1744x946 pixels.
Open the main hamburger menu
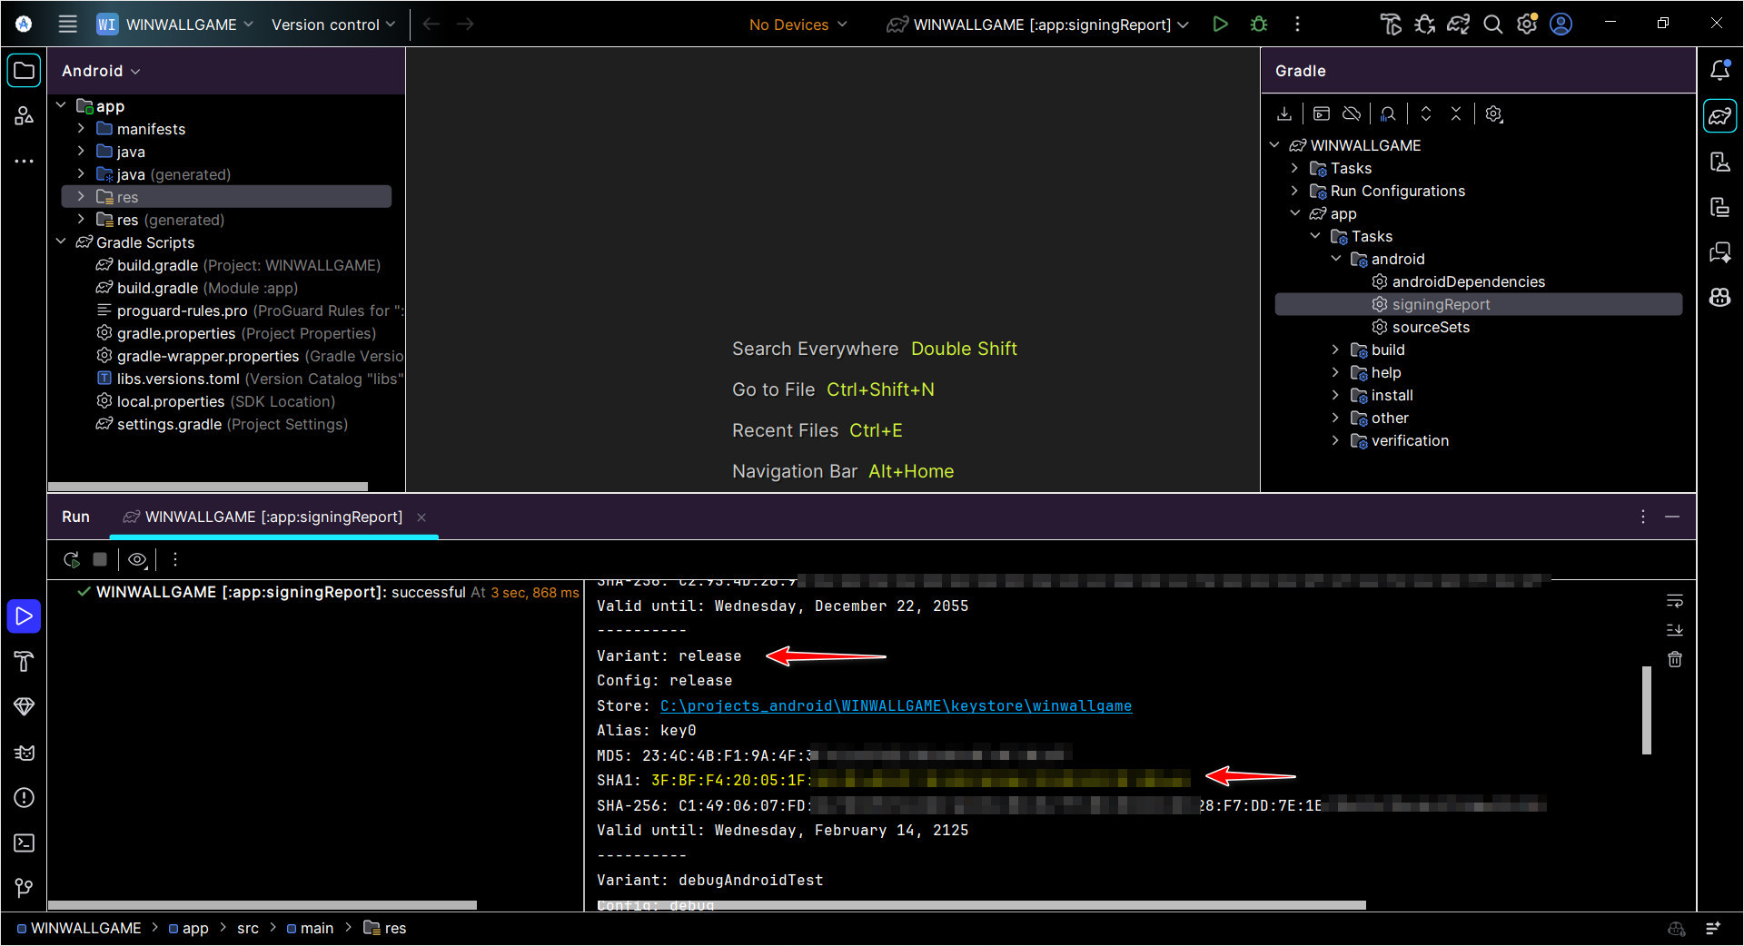coord(67,25)
